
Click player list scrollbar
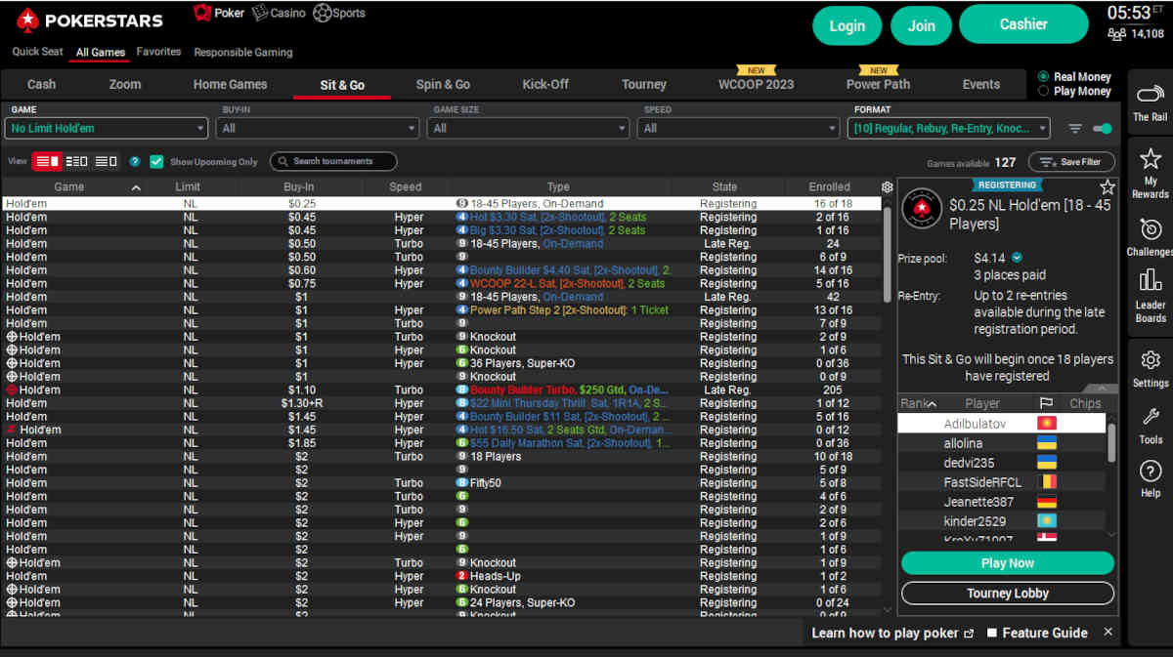pyautogui.click(x=1110, y=444)
